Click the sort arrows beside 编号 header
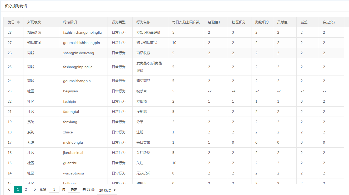 pyautogui.click(x=18, y=22)
